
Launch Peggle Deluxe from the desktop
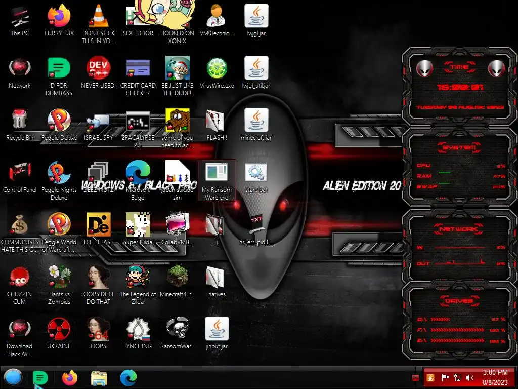59,125
